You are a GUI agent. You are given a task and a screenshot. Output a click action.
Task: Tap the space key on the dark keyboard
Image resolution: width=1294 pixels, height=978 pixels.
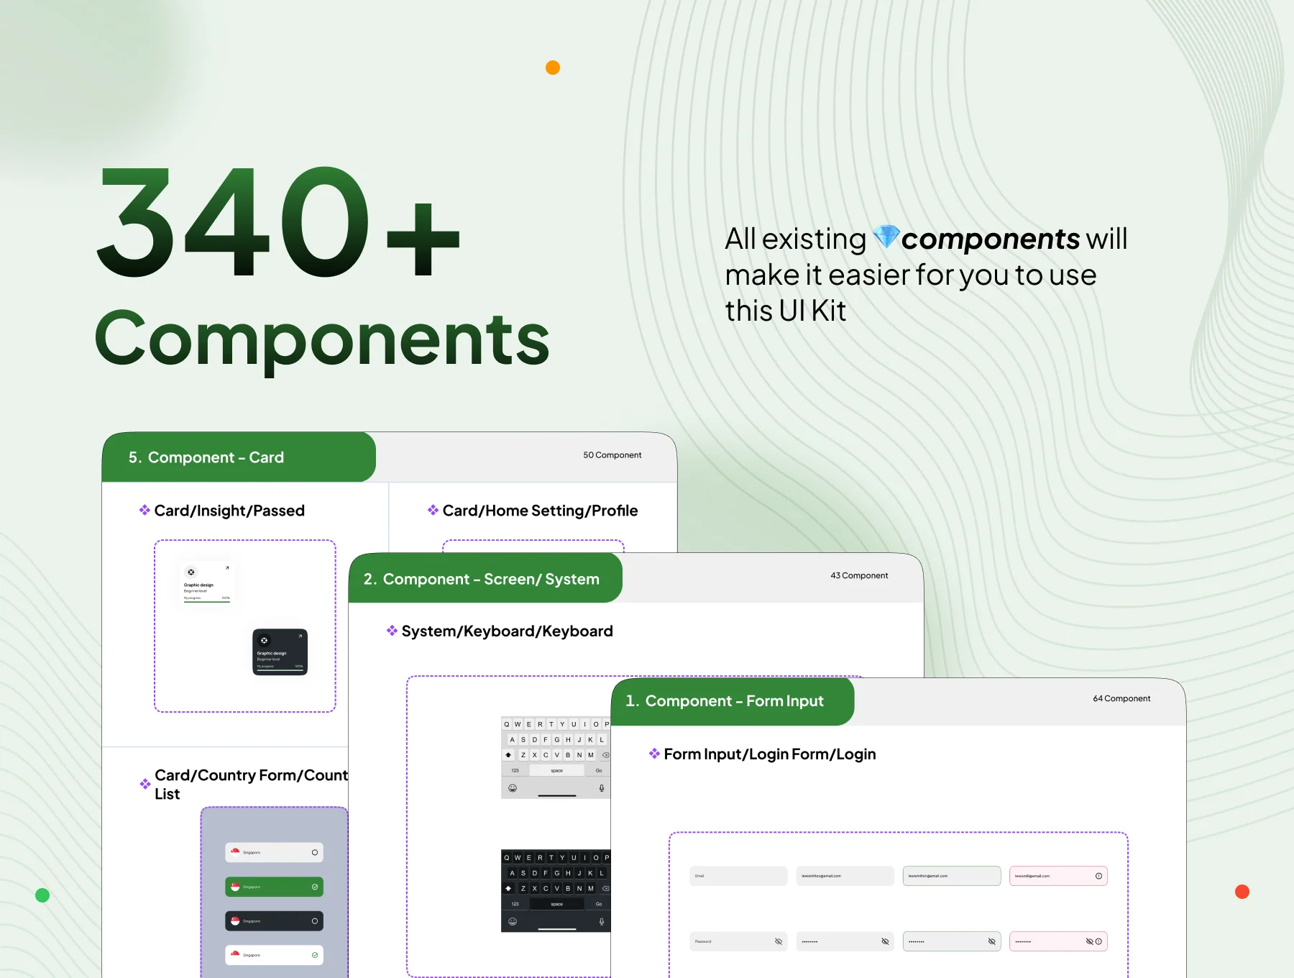click(557, 904)
